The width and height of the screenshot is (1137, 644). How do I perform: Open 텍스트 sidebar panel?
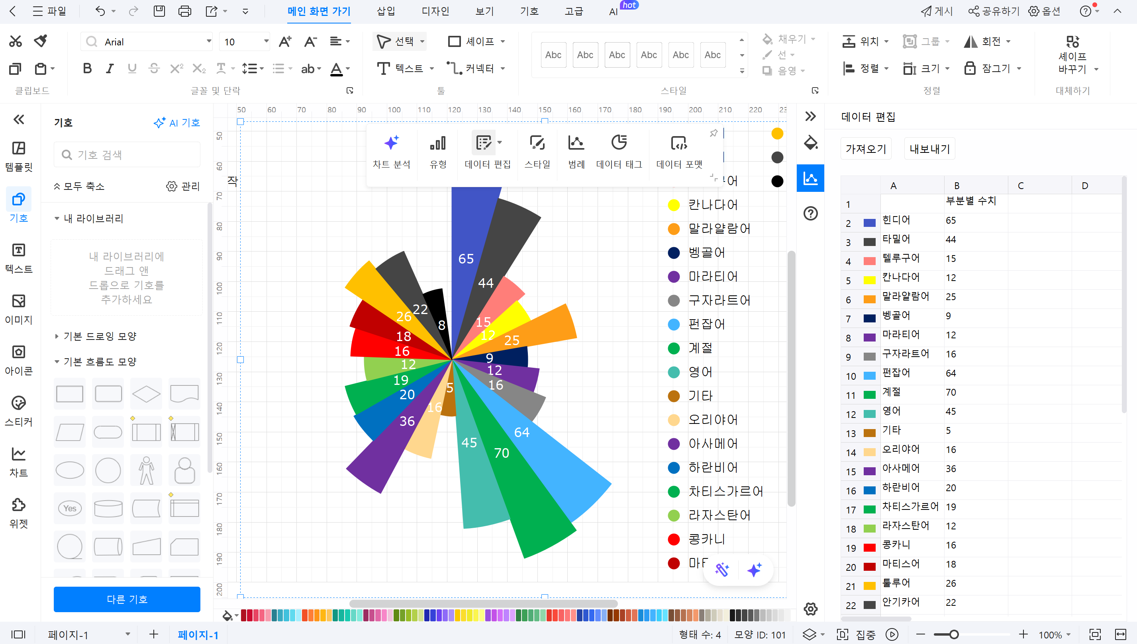tap(19, 259)
